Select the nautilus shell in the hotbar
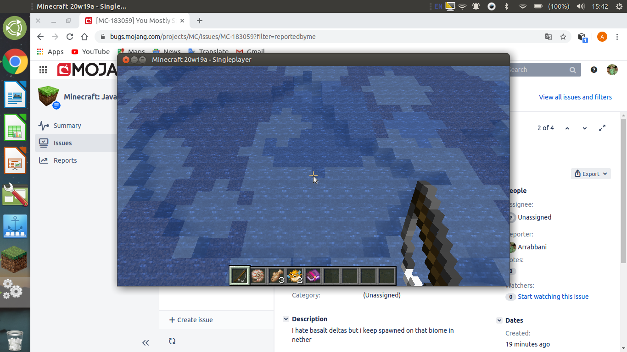Screen dimensions: 627x352 pos(258,275)
